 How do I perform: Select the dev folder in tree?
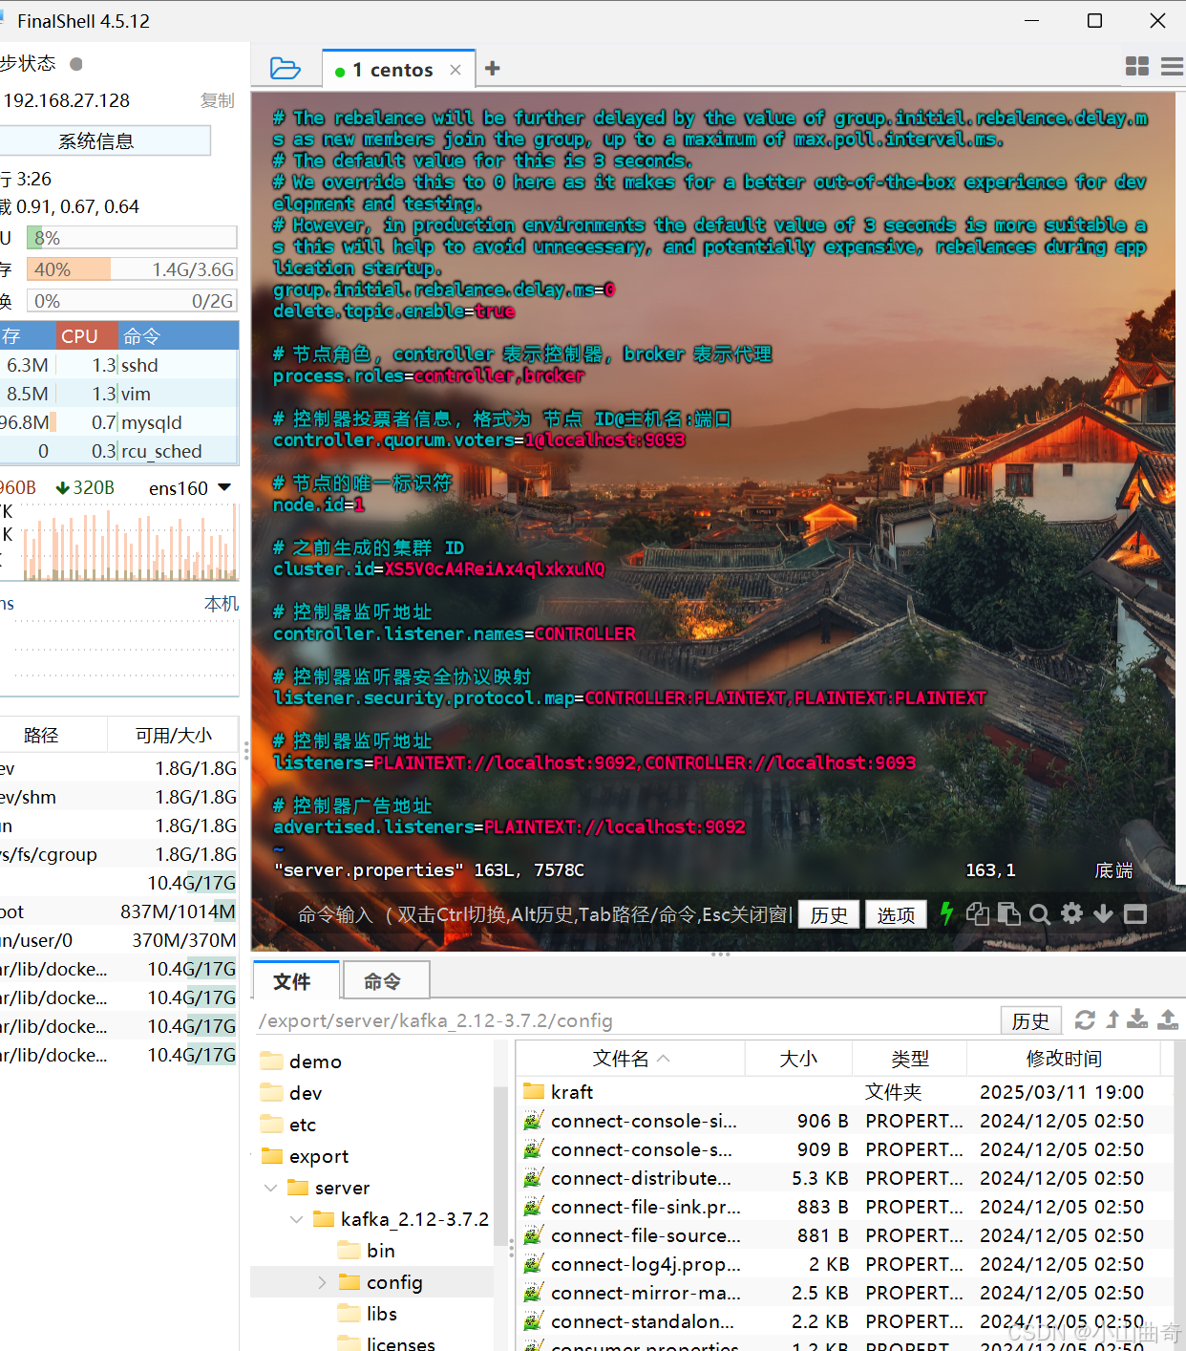coord(306,1093)
